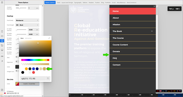Open the Mission menu link
This screenshot has height=97, width=183.
(133, 24)
